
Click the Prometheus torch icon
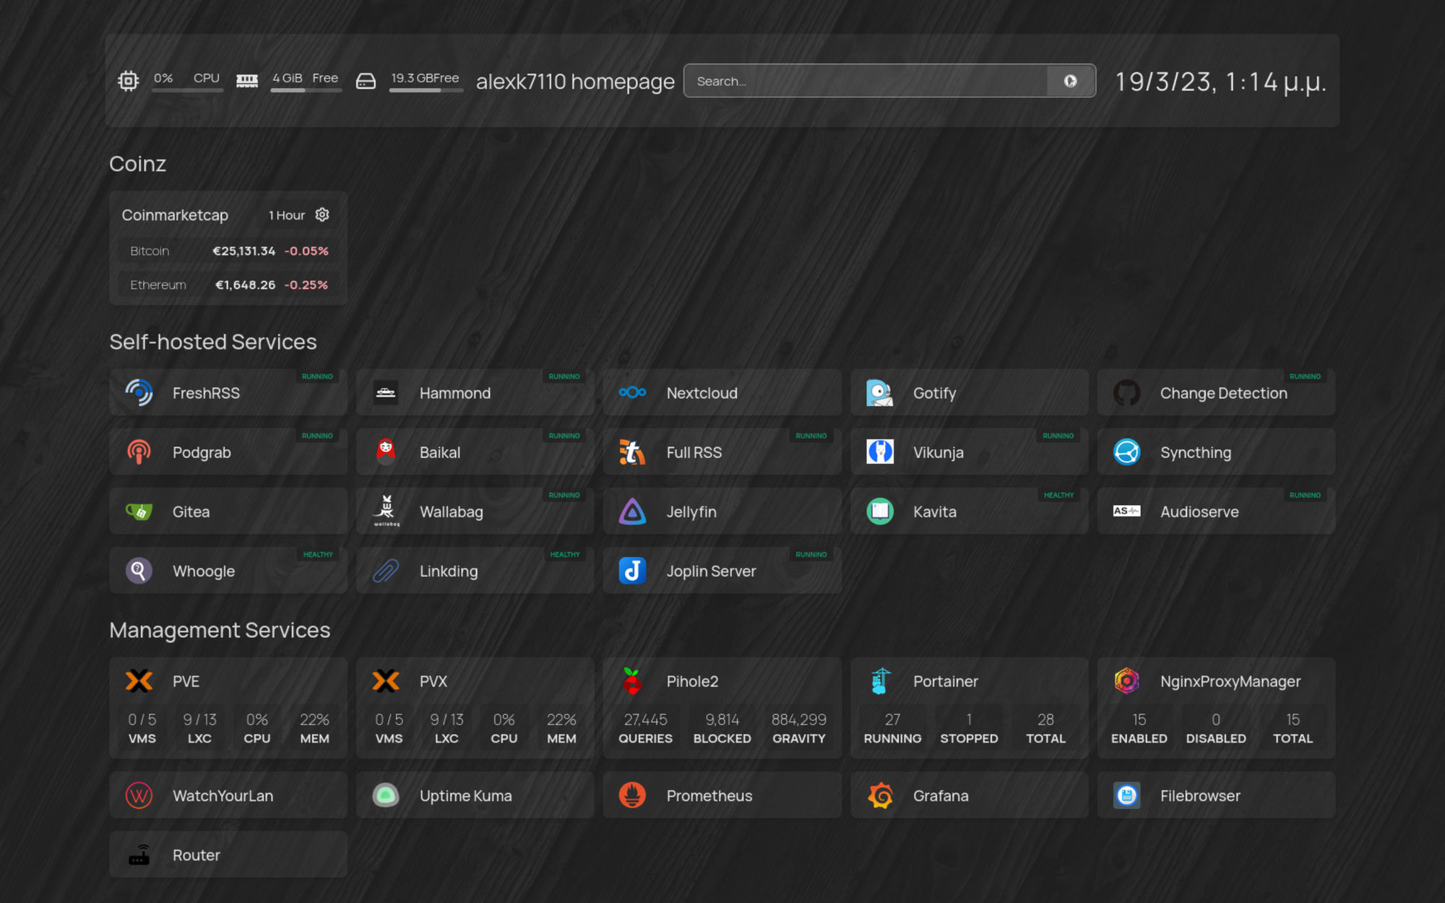[632, 795]
